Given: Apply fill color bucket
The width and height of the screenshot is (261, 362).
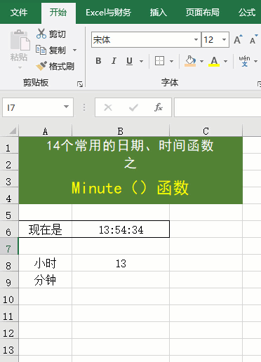Looking at the screenshot, I should point(190,61).
